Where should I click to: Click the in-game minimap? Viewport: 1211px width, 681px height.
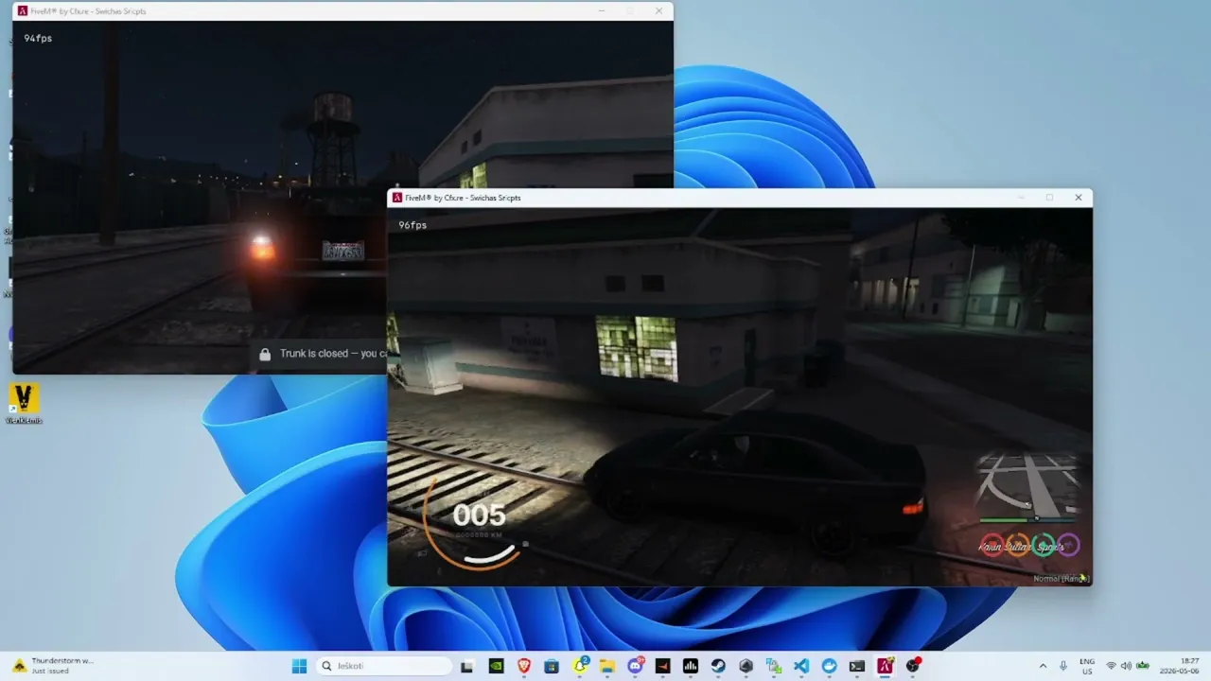click(1028, 483)
